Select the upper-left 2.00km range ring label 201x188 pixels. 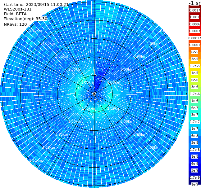tap(75, 69)
